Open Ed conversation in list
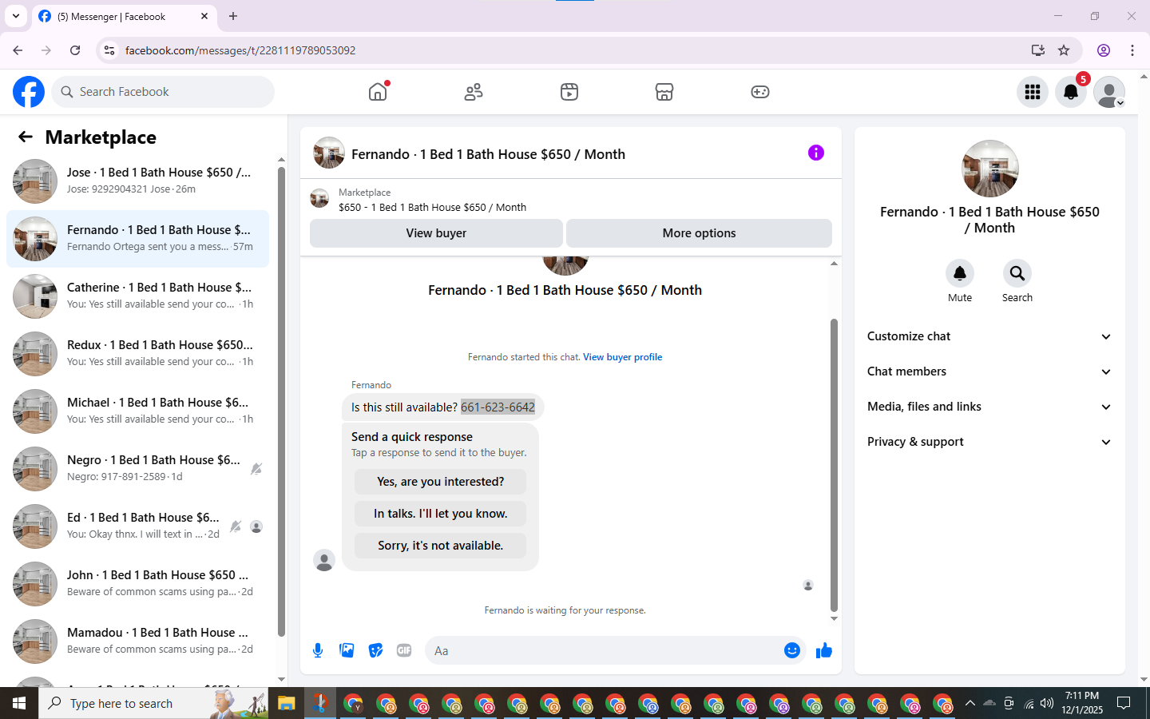This screenshot has width=1150, height=719. click(x=137, y=526)
